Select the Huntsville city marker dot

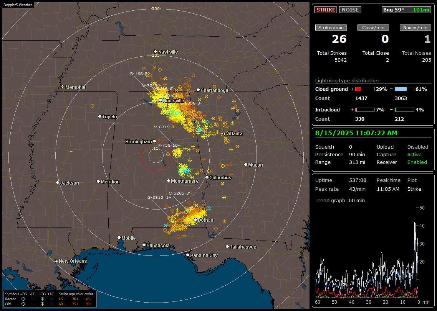(161, 100)
